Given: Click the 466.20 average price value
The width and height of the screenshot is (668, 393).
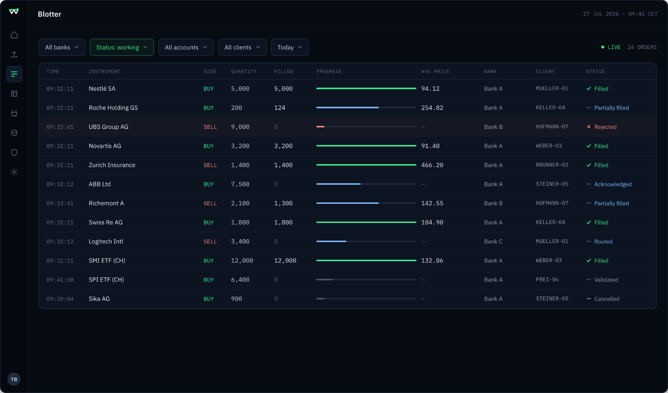Looking at the screenshot, I should pyautogui.click(x=432, y=165).
